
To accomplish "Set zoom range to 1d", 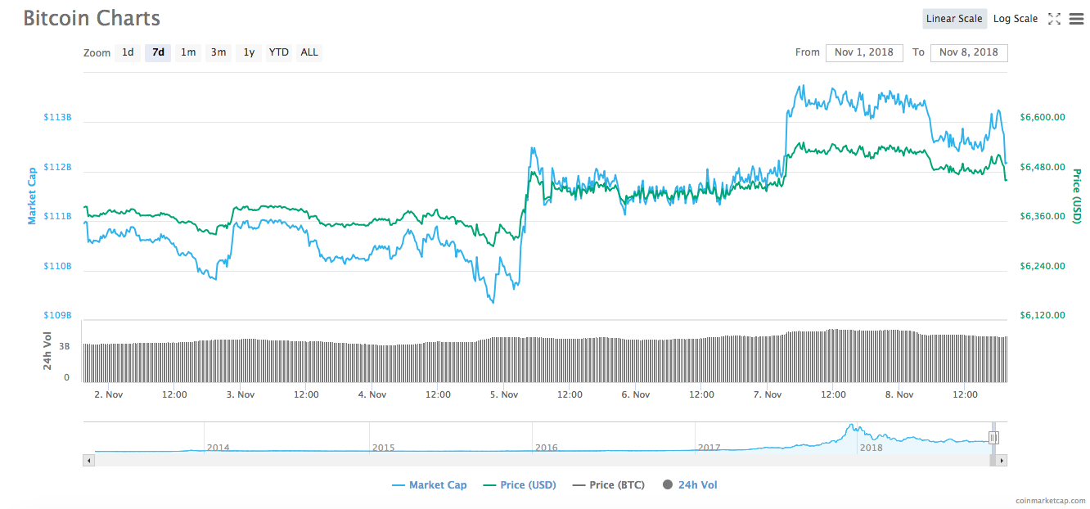I will (128, 52).
